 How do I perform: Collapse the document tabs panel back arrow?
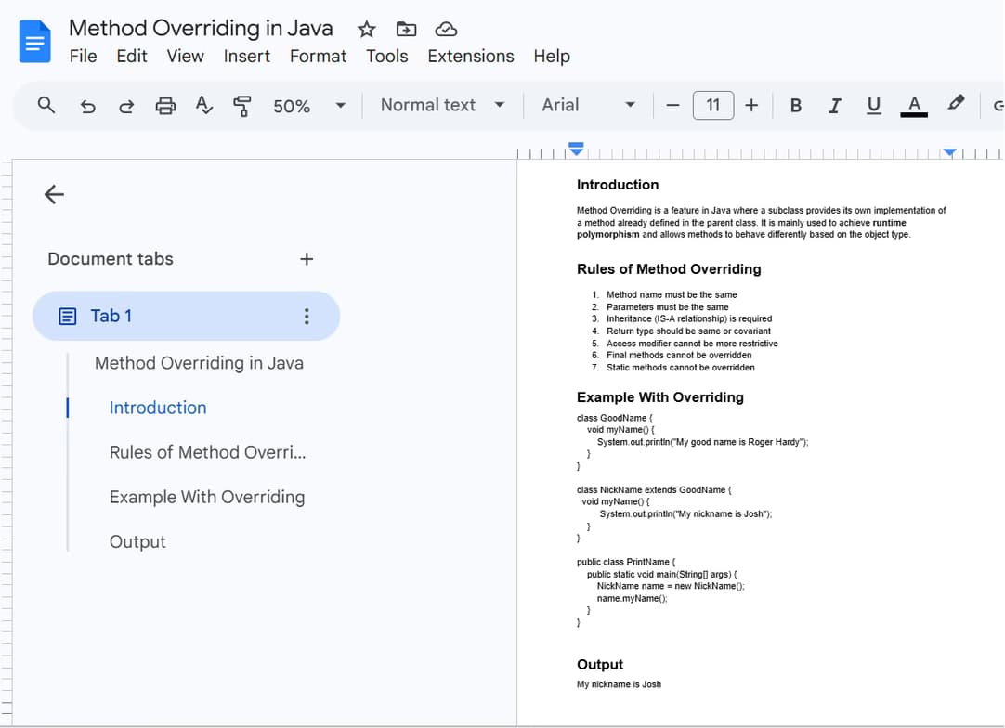[x=55, y=194]
